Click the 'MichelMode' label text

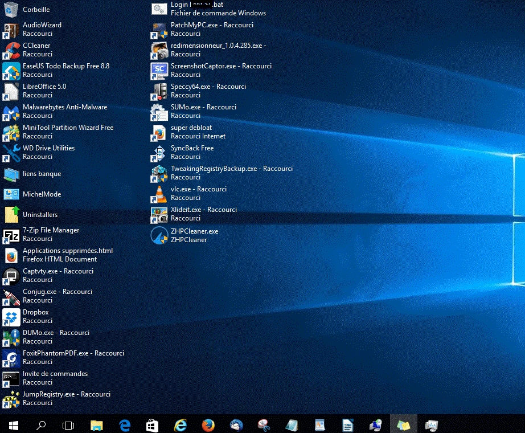[42, 194]
